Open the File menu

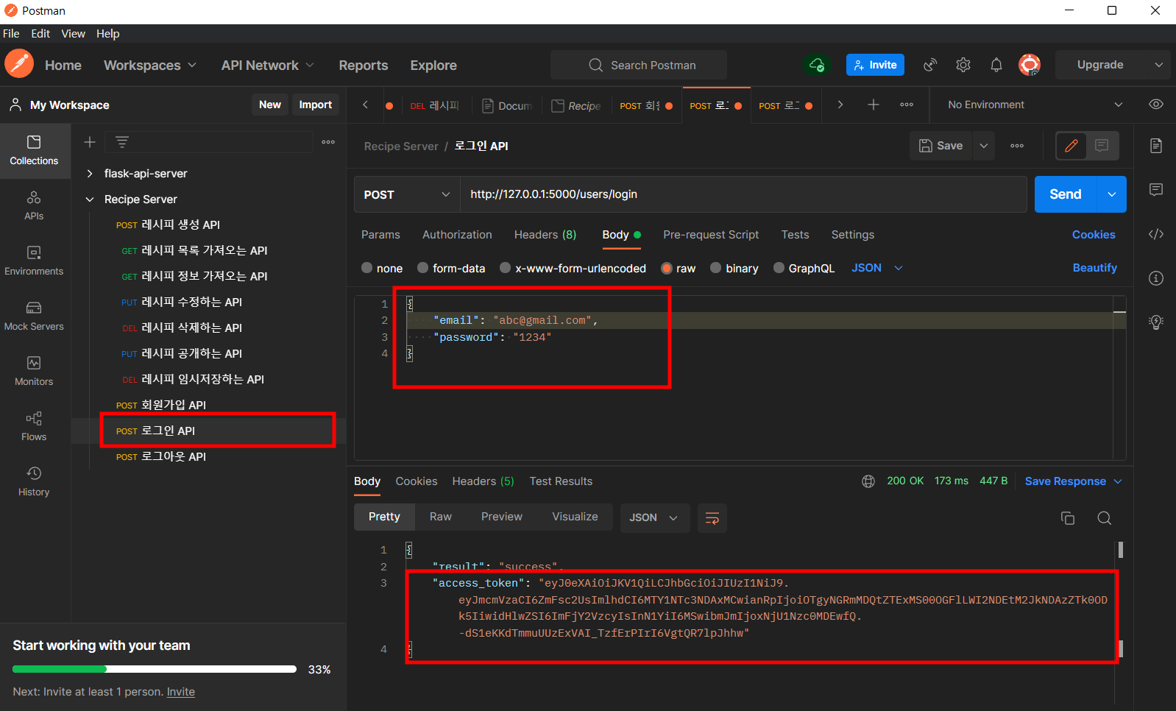pyautogui.click(x=11, y=34)
